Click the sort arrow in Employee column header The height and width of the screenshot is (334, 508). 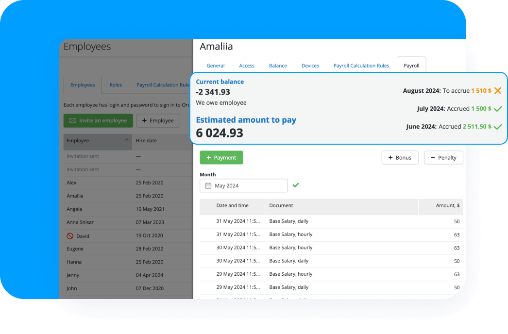pyautogui.click(x=127, y=141)
